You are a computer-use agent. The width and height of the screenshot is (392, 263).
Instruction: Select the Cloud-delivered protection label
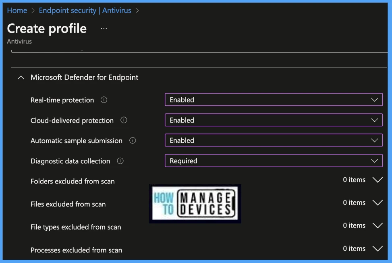coord(72,120)
